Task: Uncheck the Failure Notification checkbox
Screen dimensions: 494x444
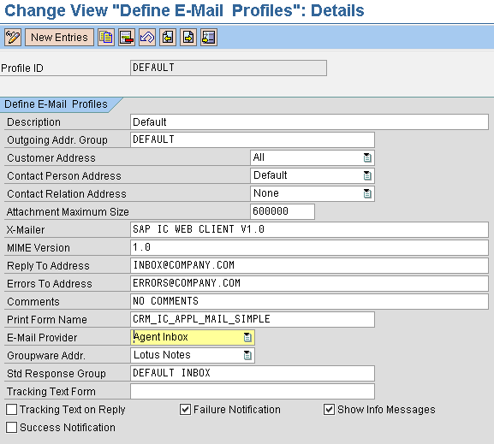Action: (185, 410)
